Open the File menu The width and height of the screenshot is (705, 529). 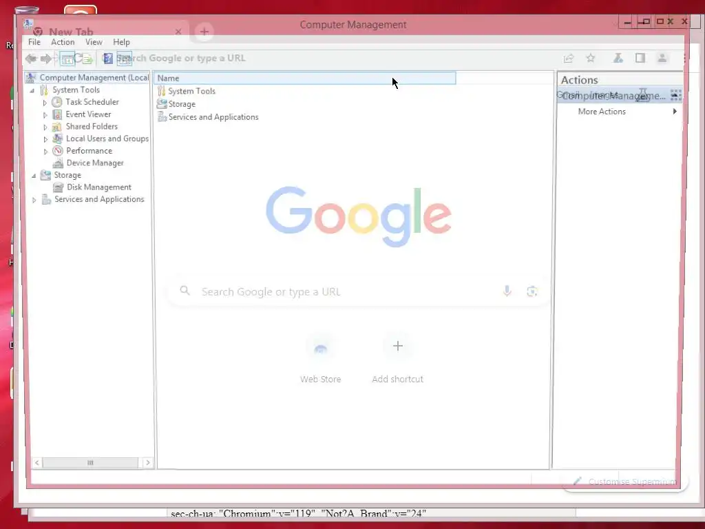(x=34, y=42)
